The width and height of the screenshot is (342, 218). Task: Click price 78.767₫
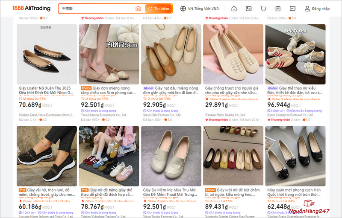coord(92,206)
